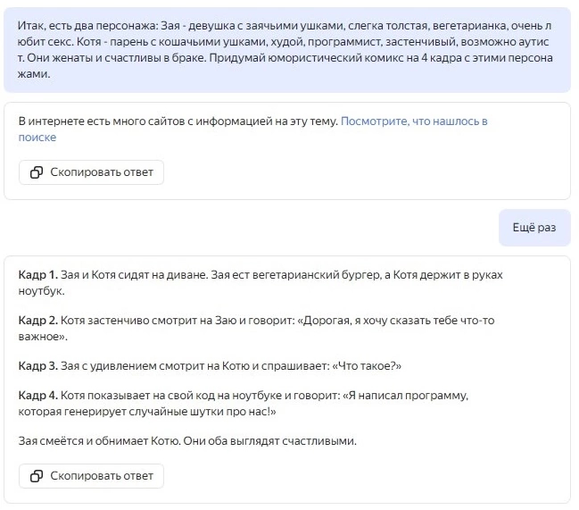
Task: Click the word 'важное' in the Кадр 2 paragraph
Action: [41, 337]
